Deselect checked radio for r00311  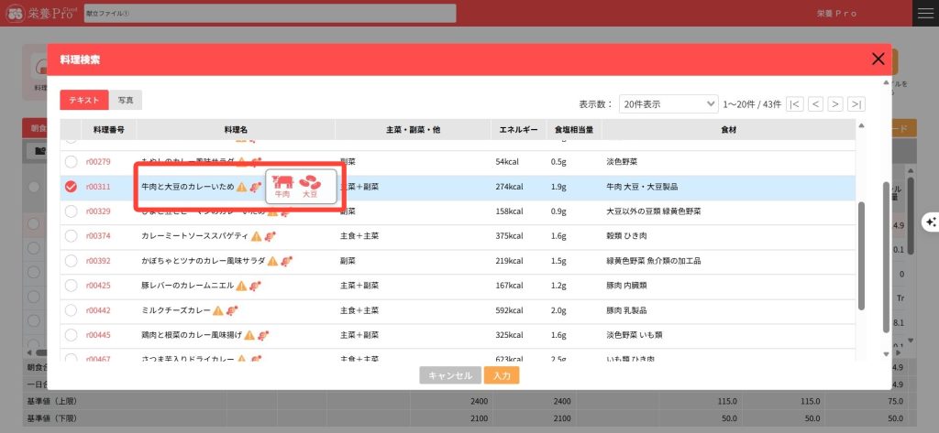71,187
